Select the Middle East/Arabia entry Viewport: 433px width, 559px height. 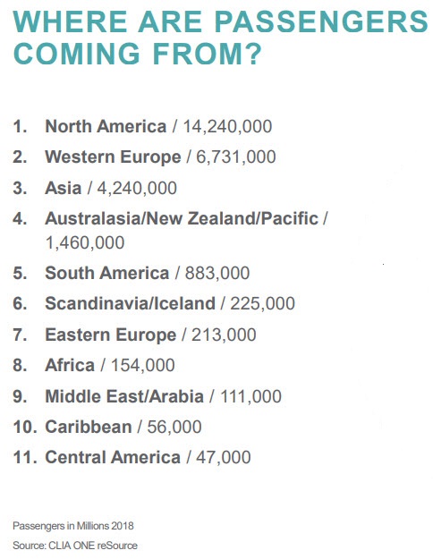[147, 396]
